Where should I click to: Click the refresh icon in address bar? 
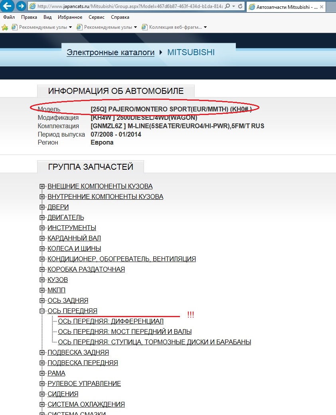pos(240,7)
